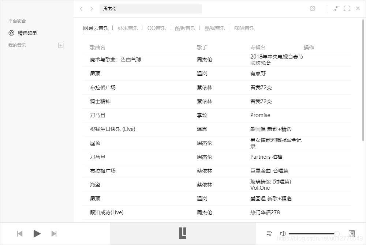
Task: Select 屋顶 from album 有点野
Action: click(x=95, y=74)
